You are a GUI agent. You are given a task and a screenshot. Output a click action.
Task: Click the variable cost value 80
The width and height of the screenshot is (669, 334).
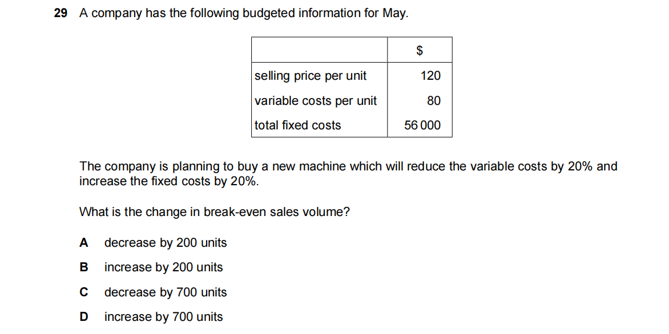pyautogui.click(x=434, y=101)
